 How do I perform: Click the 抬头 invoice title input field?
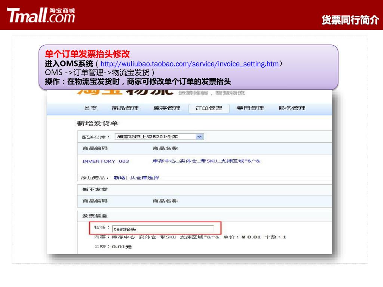pyautogui.click(x=163, y=229)
